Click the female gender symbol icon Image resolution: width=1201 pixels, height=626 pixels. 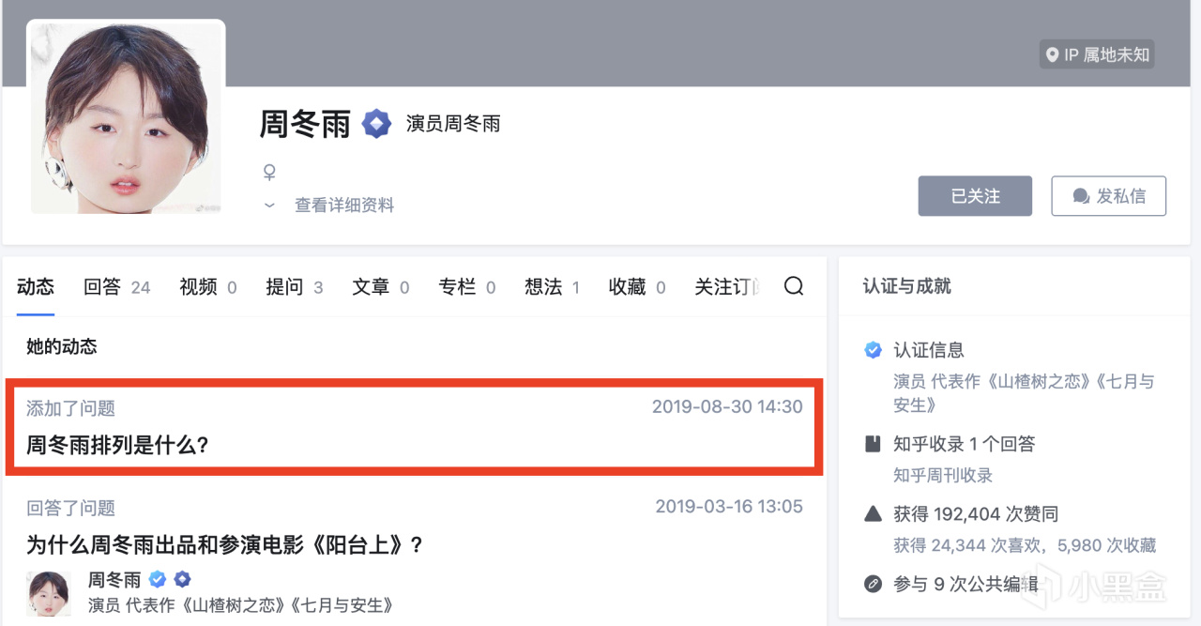[x=269, y=172]
